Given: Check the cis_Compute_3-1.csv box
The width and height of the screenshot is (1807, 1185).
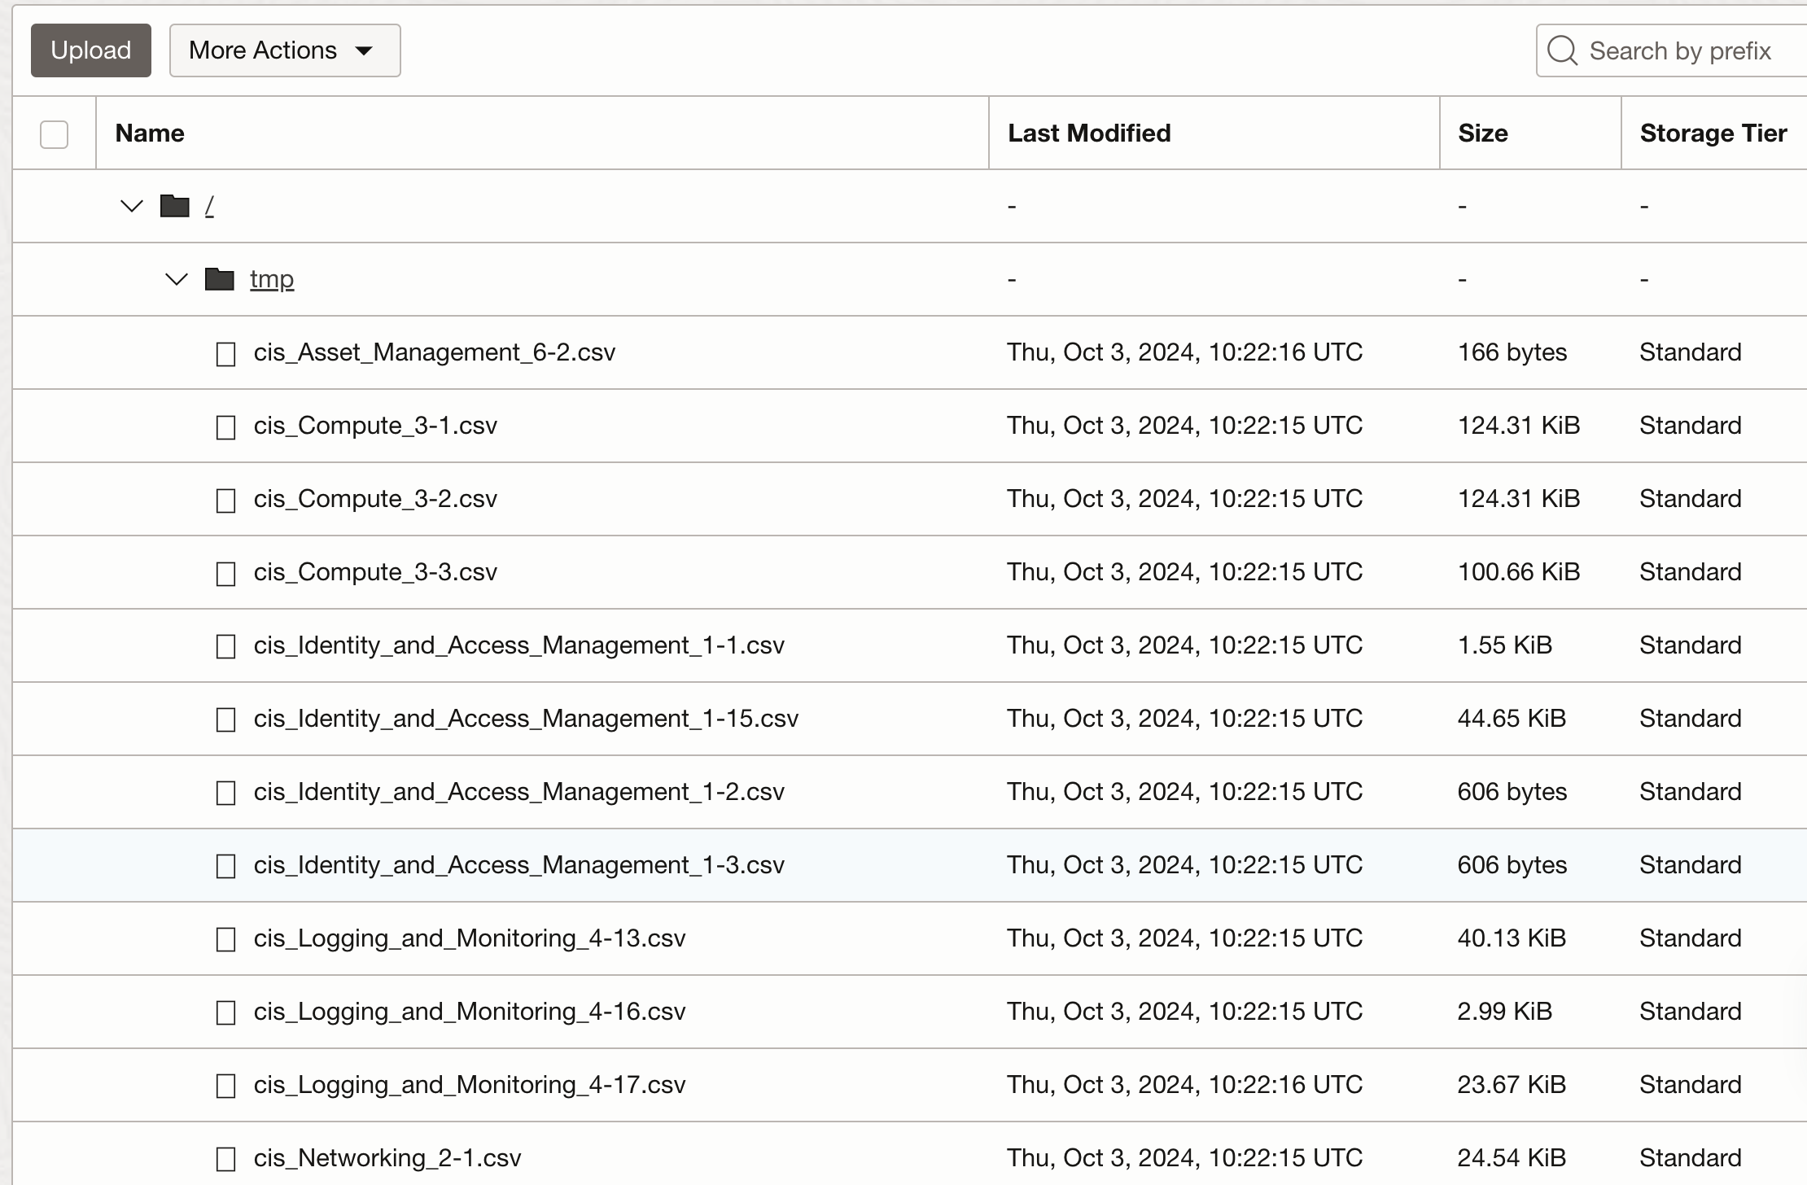Looking at the screenshot, I should click(225, 426).
